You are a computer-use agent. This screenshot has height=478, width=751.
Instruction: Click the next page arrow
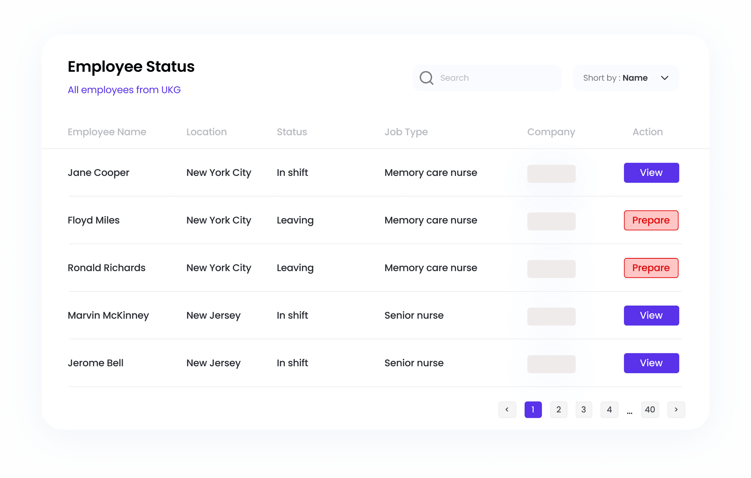point(676,410)
